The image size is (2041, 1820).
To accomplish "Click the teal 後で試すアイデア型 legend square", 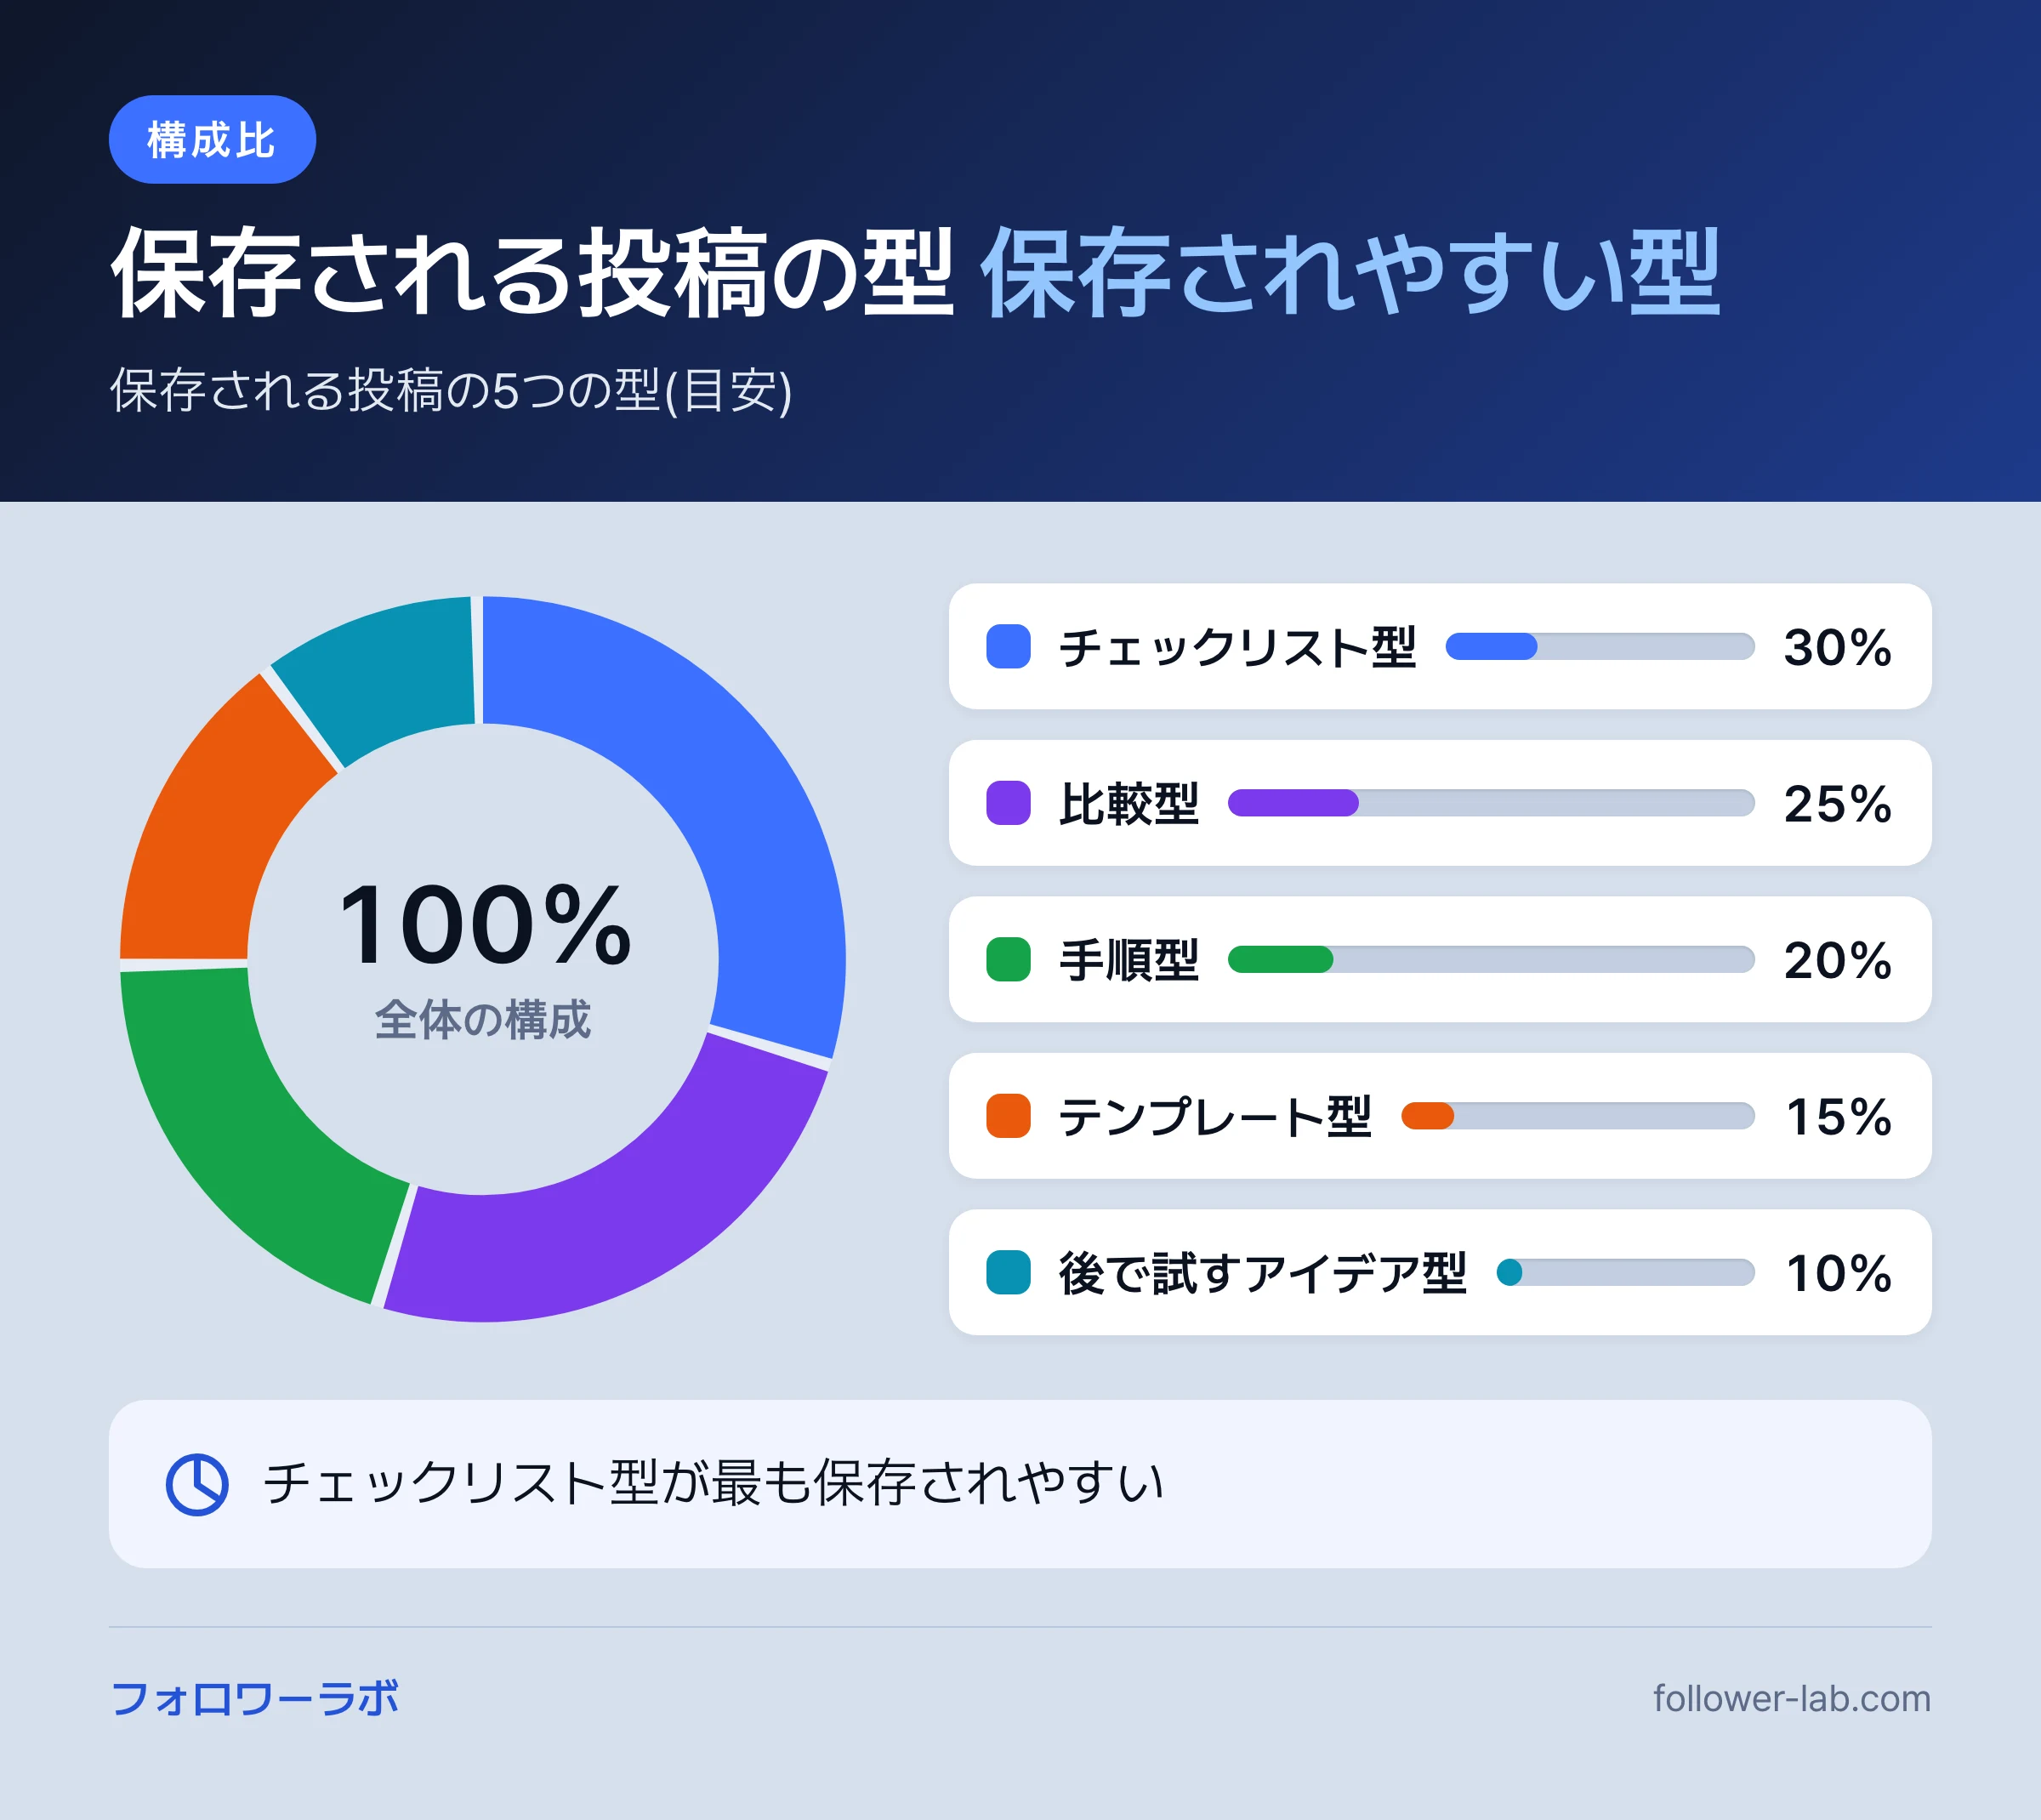I will pos(1008,1272).
